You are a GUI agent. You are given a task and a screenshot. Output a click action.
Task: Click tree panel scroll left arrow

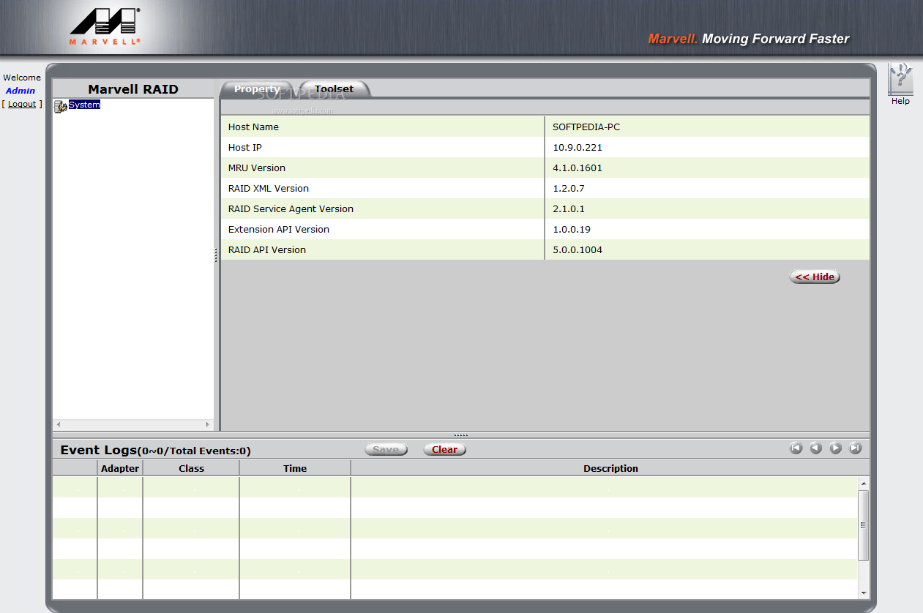pyautogui.click(x=59, y=424)
